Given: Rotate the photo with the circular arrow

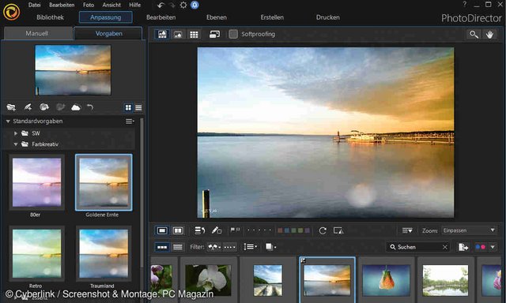Looking at the screenshot, I should tap(323, 230).
